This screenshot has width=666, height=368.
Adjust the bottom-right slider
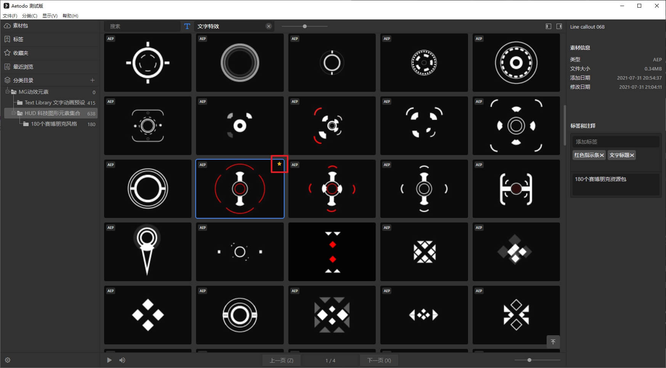pos(529,360)
